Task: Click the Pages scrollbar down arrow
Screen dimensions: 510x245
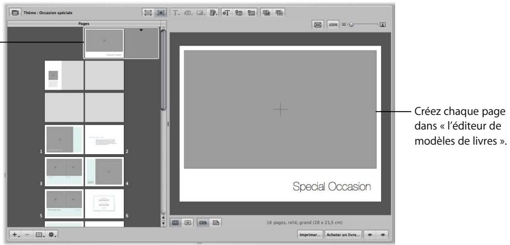Action: point(164,223)
